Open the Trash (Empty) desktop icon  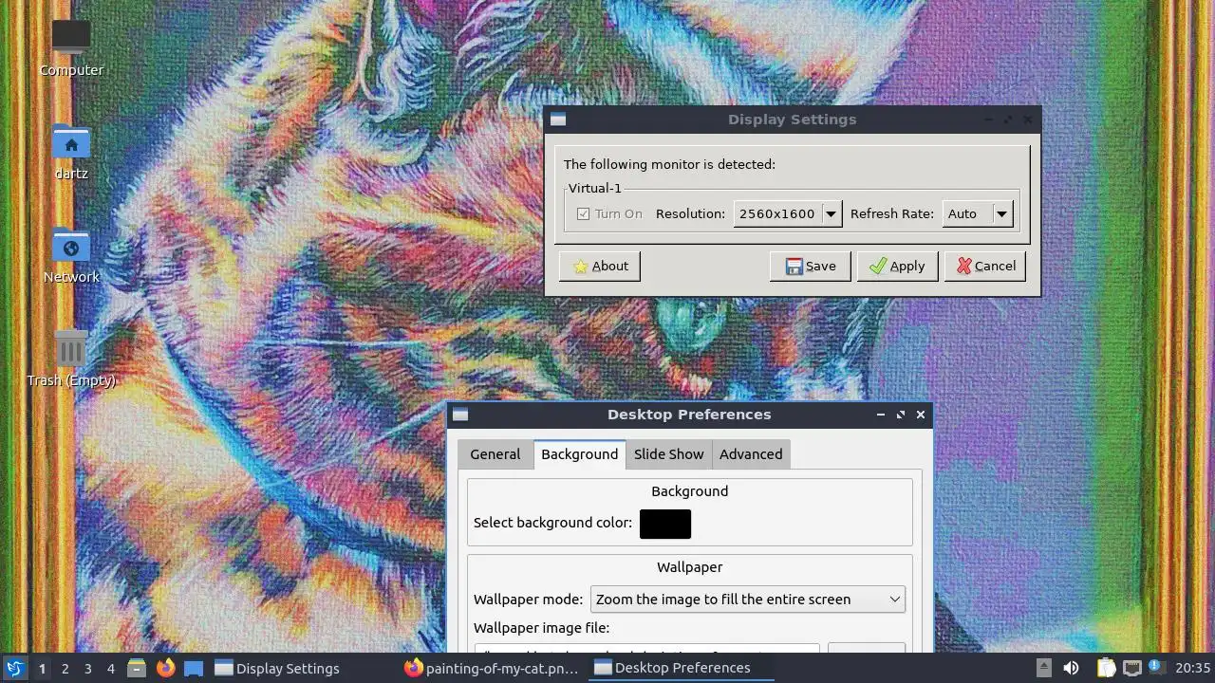[x=71, y=349]
